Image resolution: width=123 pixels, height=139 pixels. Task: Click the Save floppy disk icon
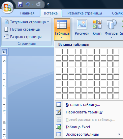click(20, 4)
